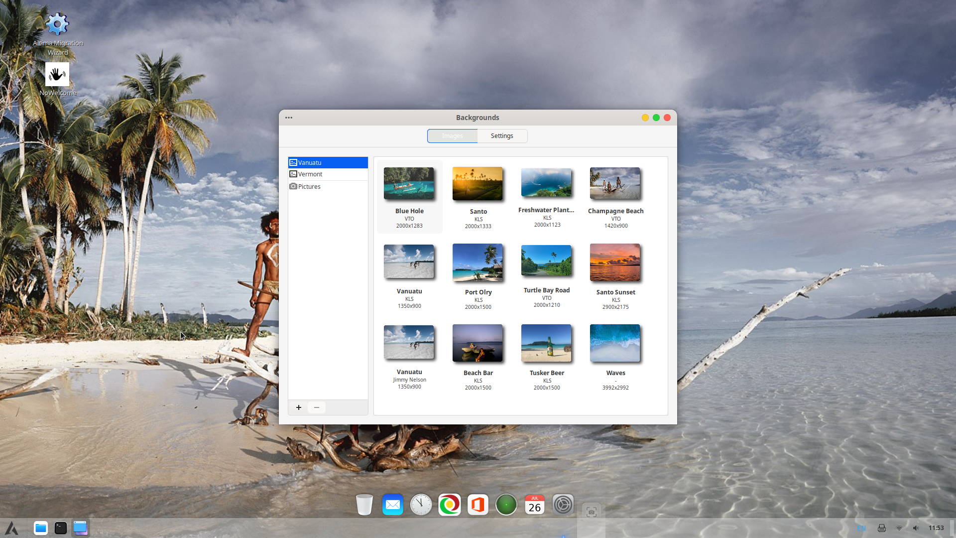The width and height of the screenshot is (956, 538).
Task: Click the volume icon in system tray
Action: 916,528
